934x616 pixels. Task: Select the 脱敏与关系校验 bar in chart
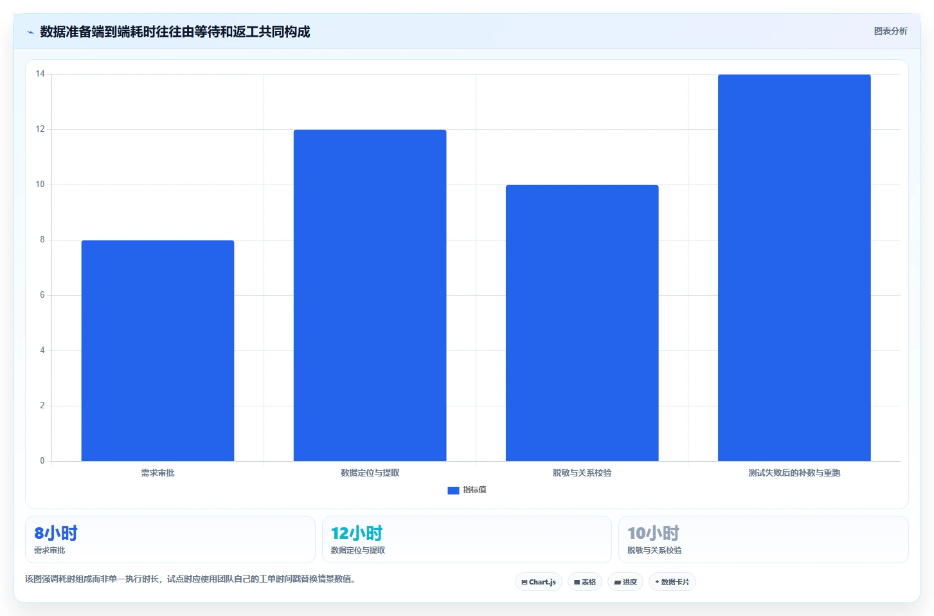point(582,323)
